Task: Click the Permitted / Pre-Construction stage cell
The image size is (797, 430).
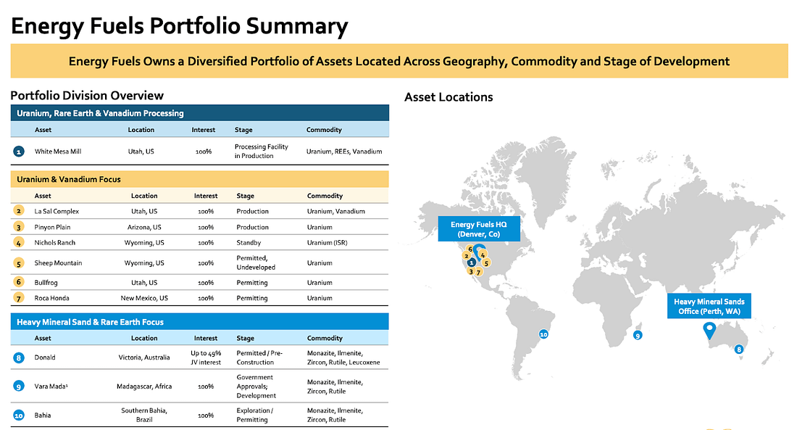Action: pyautogui.click(x=259, y=357)
